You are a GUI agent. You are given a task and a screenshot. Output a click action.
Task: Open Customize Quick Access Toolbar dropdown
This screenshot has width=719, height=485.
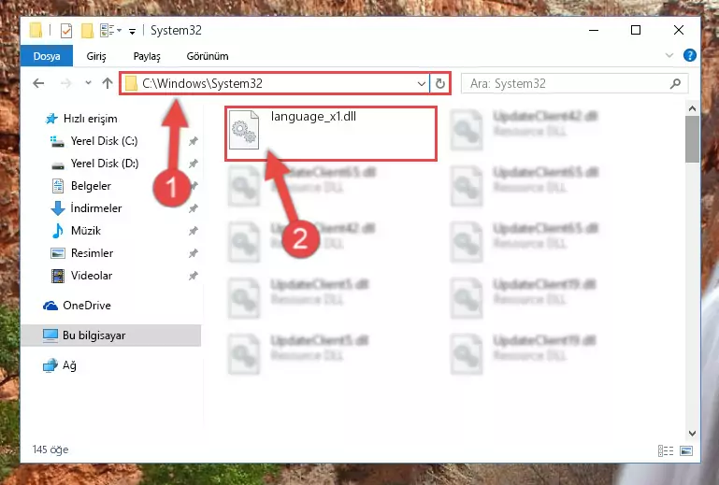click(132, 31)
